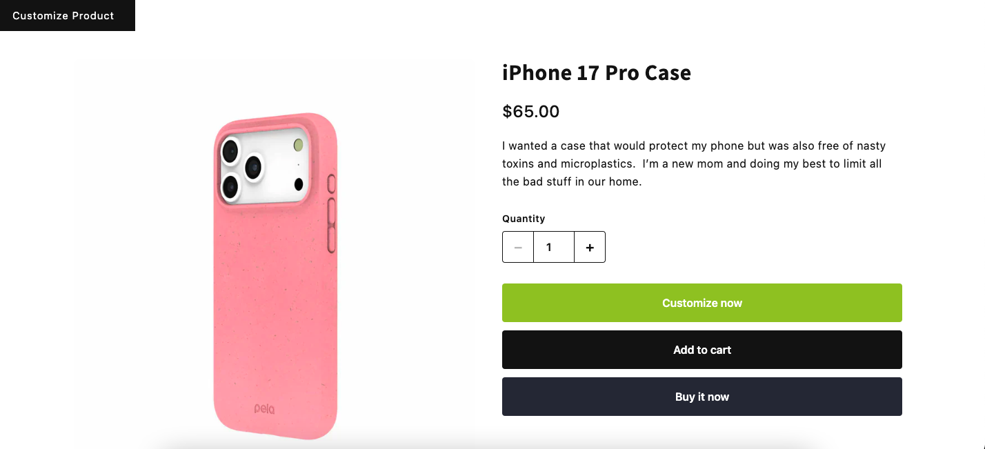This screenshot has width=985, height=449.
Task: Open the Customize Product tab
Action: tap(63, 15)
